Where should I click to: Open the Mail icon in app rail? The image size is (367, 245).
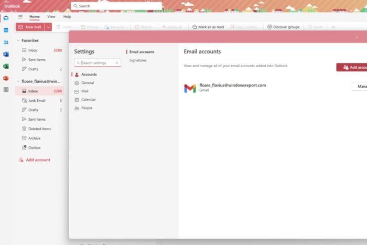6,18
